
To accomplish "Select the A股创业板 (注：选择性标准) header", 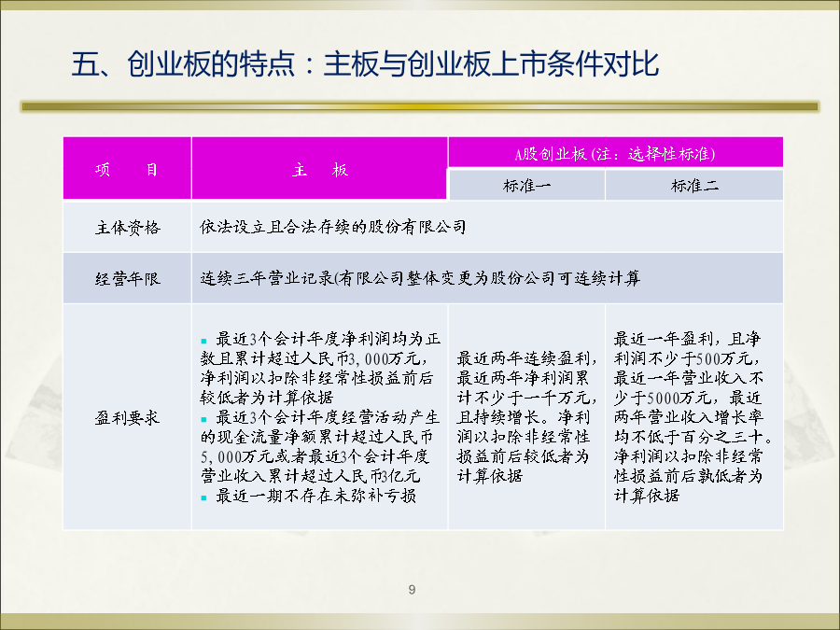I will 615,153.
